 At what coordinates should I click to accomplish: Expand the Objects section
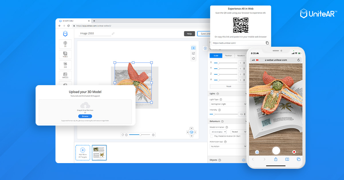tap(244, 160)
